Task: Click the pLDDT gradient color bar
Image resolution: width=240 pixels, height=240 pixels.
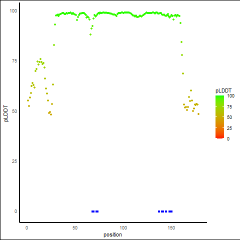Action: click(x=219, y=117)
